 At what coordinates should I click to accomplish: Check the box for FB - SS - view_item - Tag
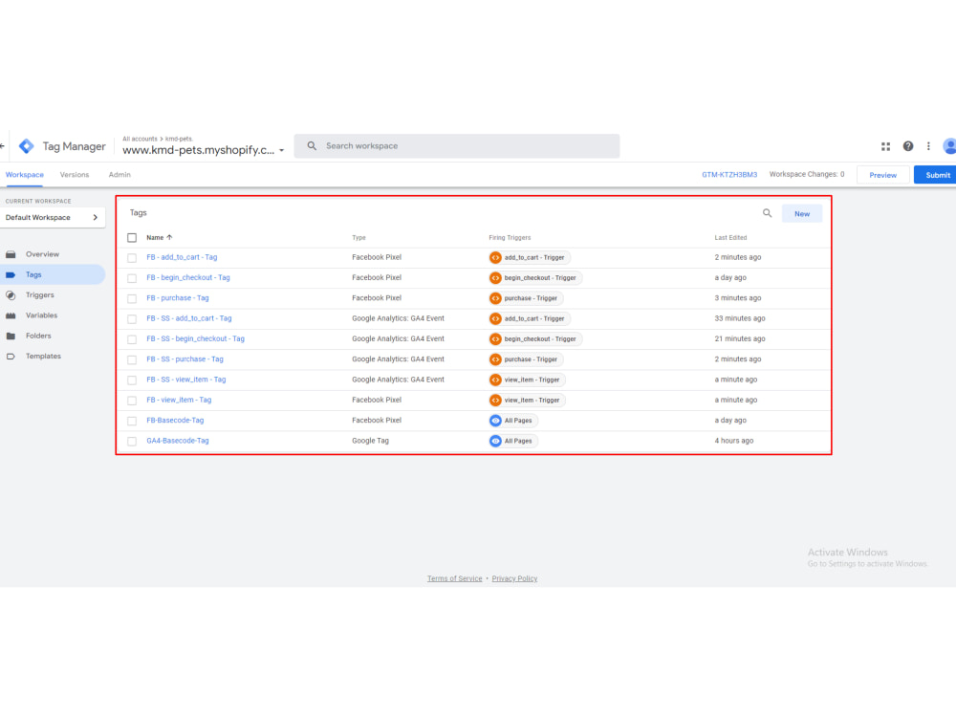[x=132, y=380]
